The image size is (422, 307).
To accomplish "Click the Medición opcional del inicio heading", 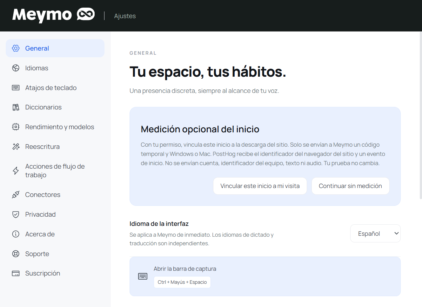I will tap(200, 129).
